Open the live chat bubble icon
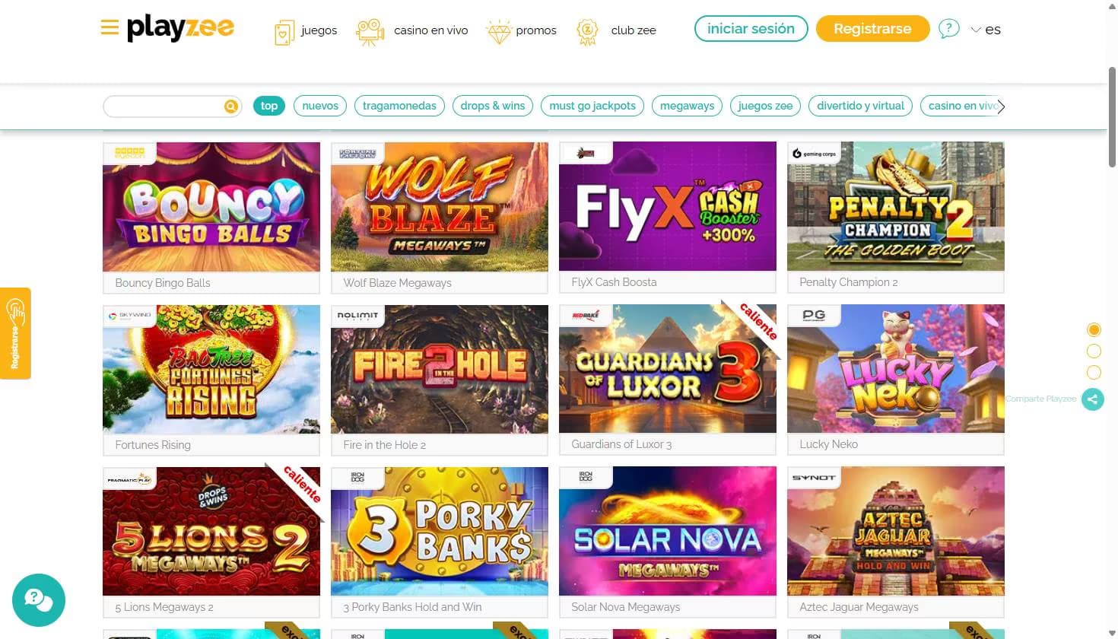1118x639 pixels. tap(39, 599)
